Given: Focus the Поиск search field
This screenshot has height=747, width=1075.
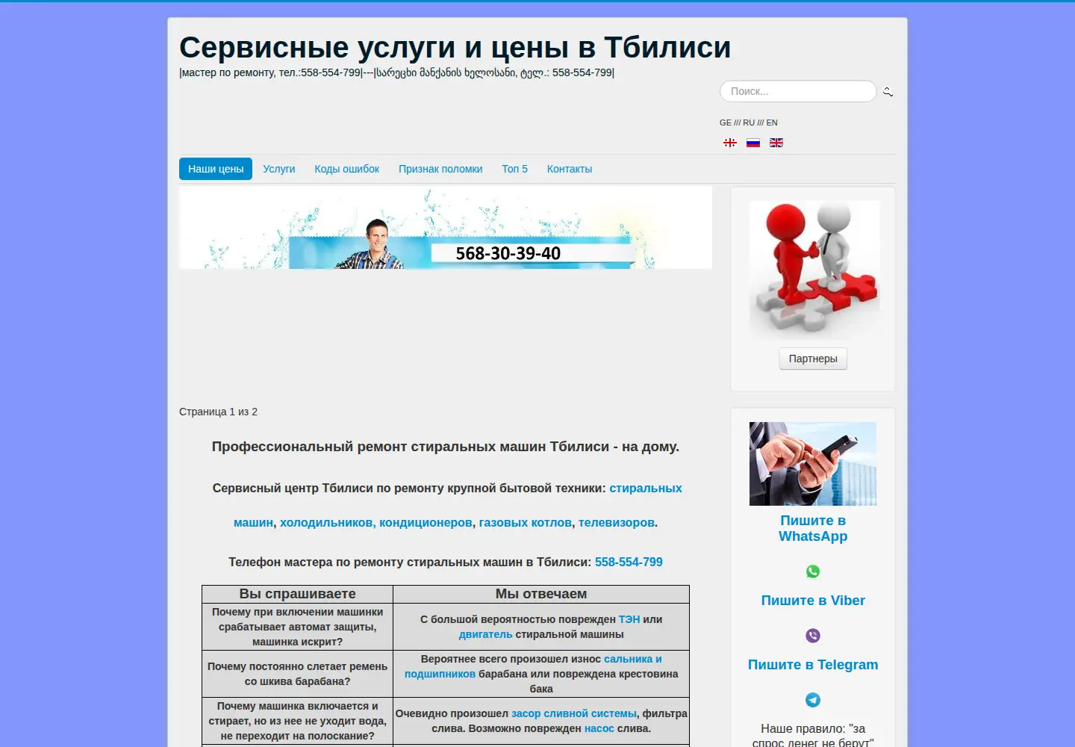Looking at the screenshot, I should pyautogui.click(x=798, y=91).
